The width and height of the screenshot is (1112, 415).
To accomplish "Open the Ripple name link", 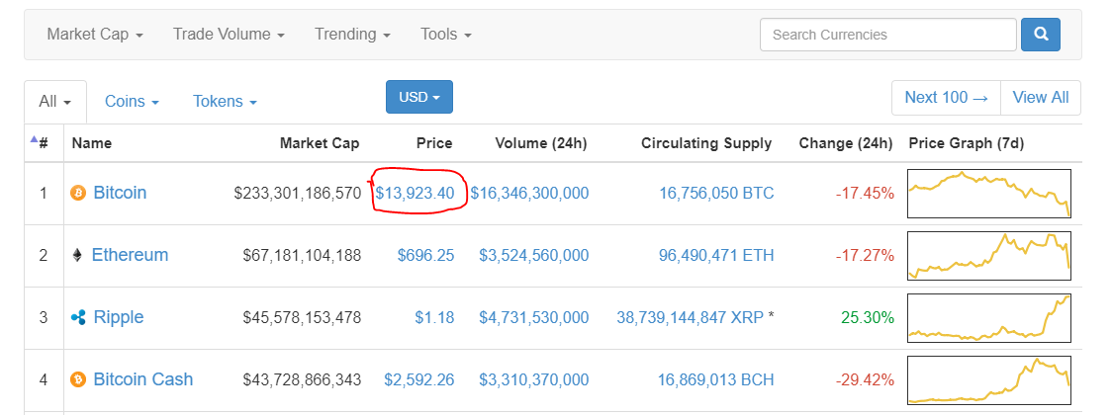I will [x=119, y=317].
